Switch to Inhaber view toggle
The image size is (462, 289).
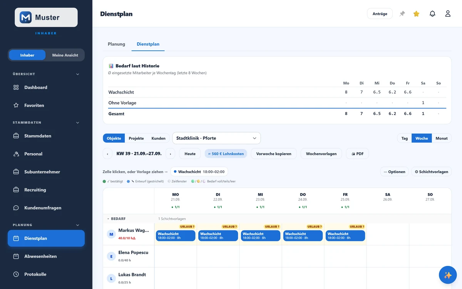pyautogui.click(x=27, y=55)
